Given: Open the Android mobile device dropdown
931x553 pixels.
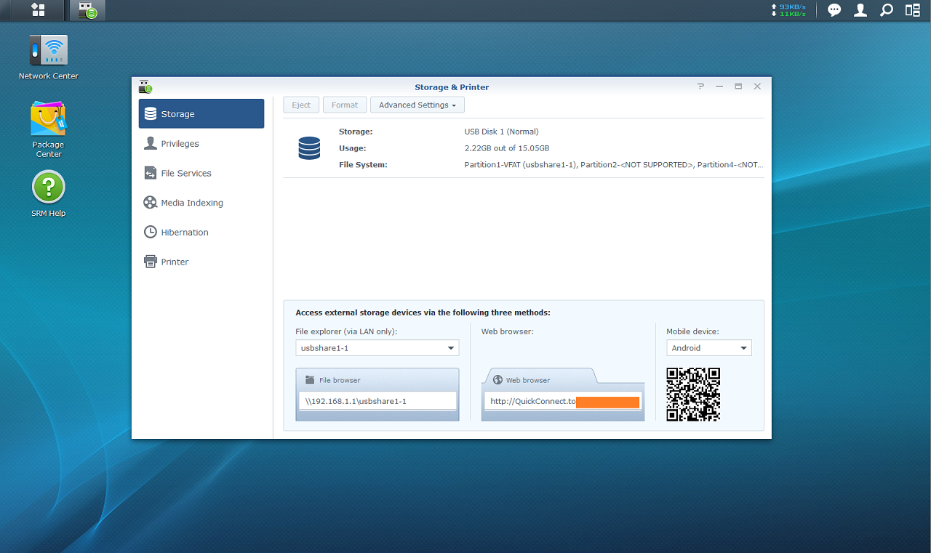Looking at the screenshot, I should click(x=709, y=348).
